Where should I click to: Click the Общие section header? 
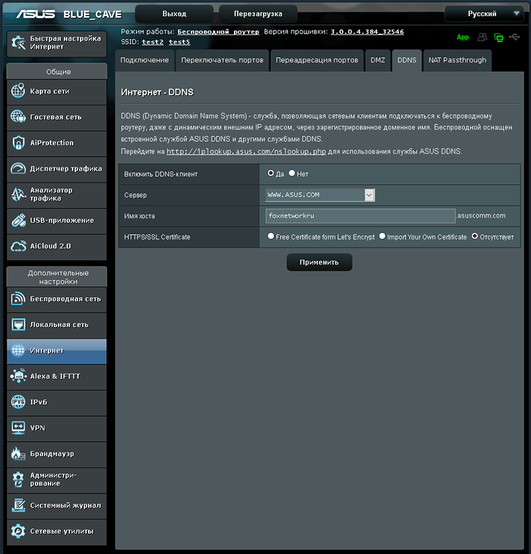click(x=57, y=71)
